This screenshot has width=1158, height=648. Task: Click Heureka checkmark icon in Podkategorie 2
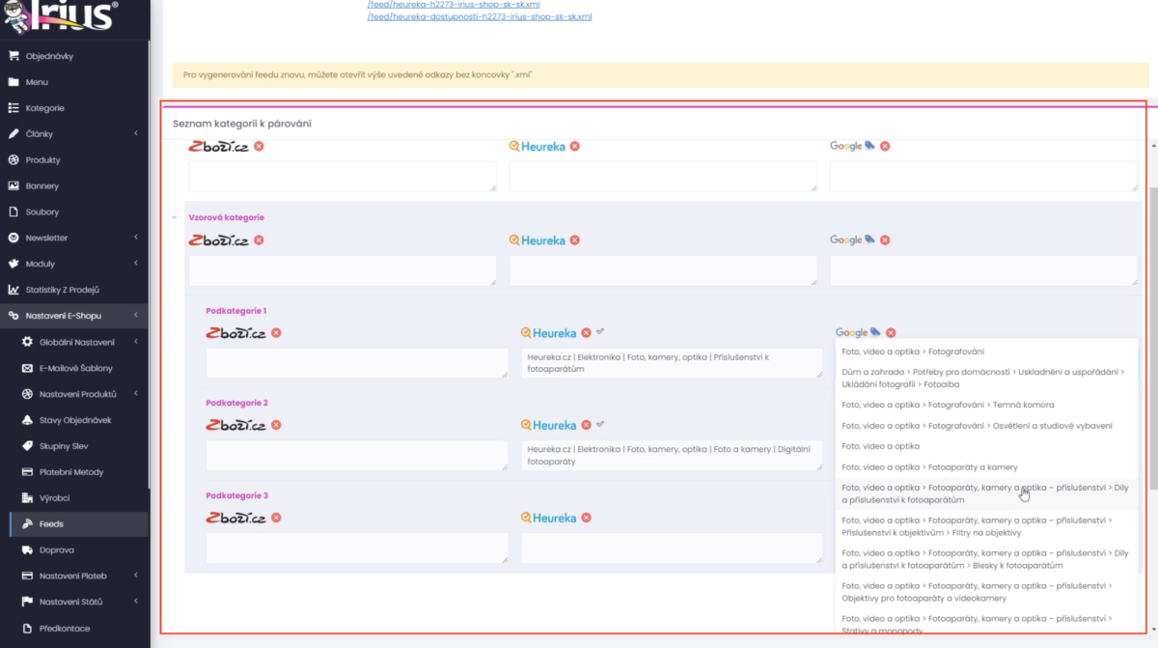[x=600, y=423]
